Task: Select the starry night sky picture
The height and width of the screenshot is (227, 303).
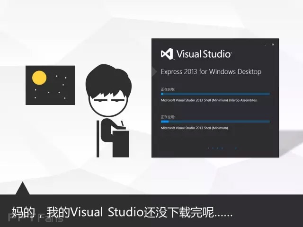Action: [50, 85]
